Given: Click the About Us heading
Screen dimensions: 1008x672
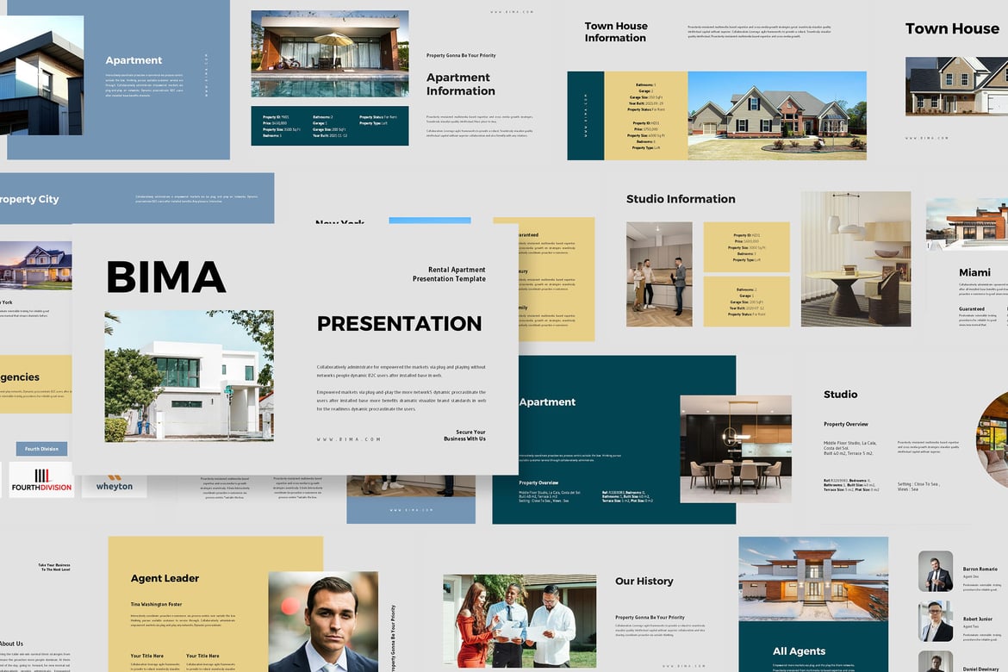Looking at the screenshot, I should click(x=11, y=644).
